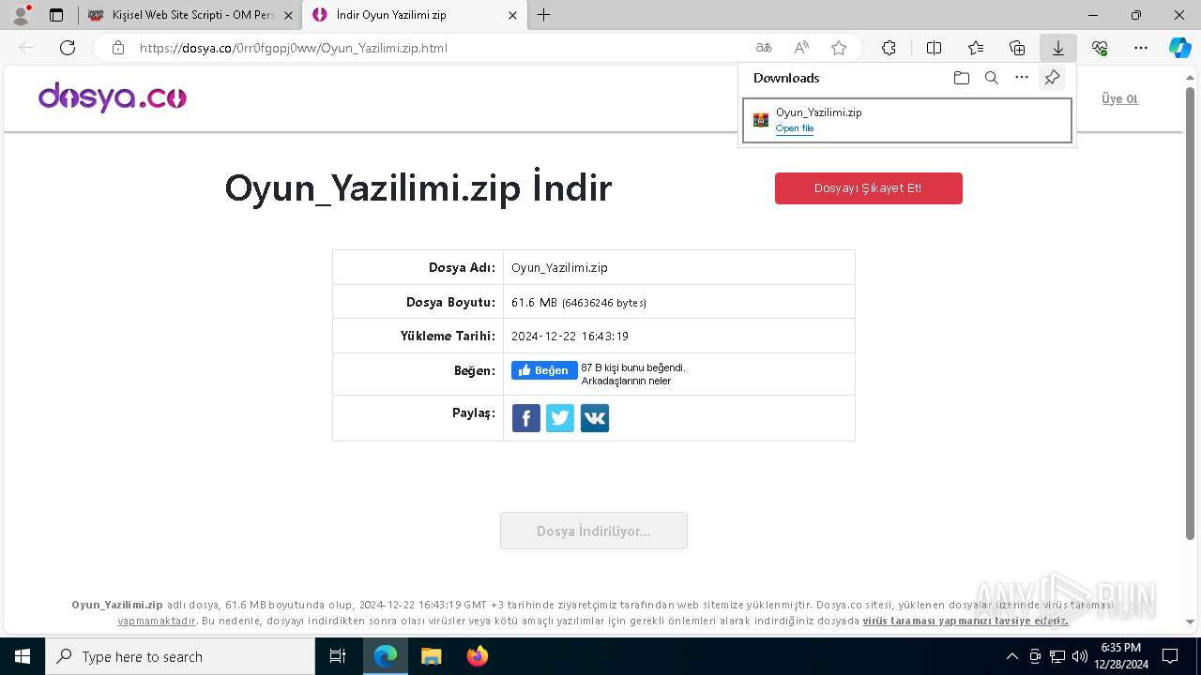Click Facebook Beğen like button

coord(544,370)
